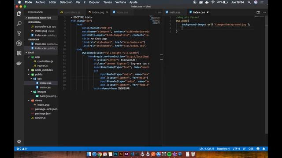Open Finder from the dock
Screen dimensions: 282x158
click(x=89, y=154)
